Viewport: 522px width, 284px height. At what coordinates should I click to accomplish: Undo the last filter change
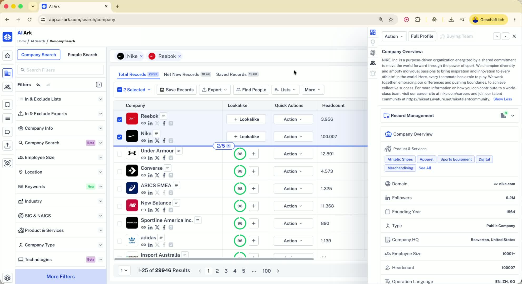(38, 85)
